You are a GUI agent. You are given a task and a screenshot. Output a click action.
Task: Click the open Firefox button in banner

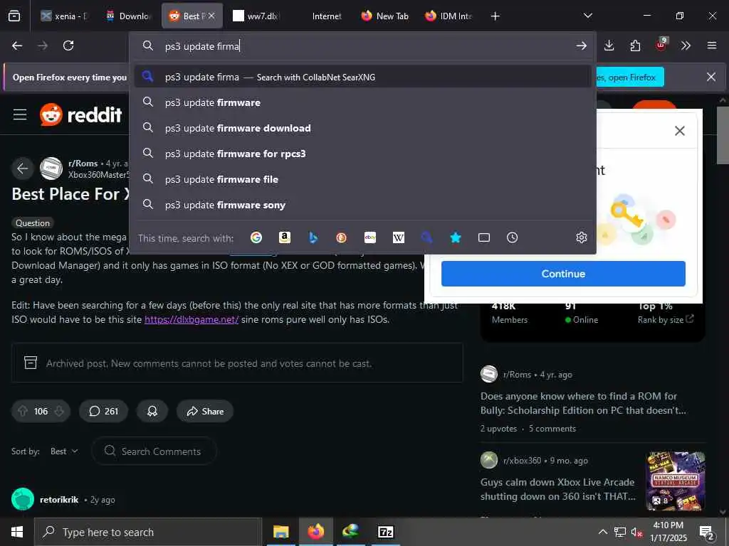[630, 77]
